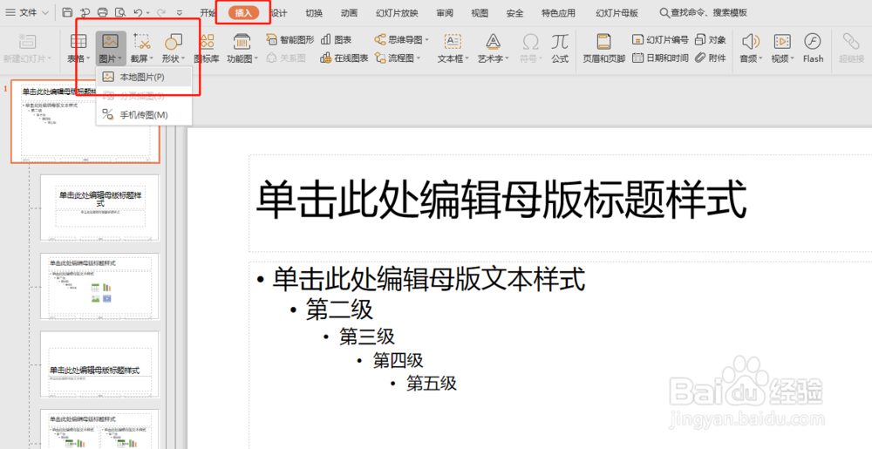Click the 新建幻灯片 new slide icon
872x449 pixels.
coord(27,42)
